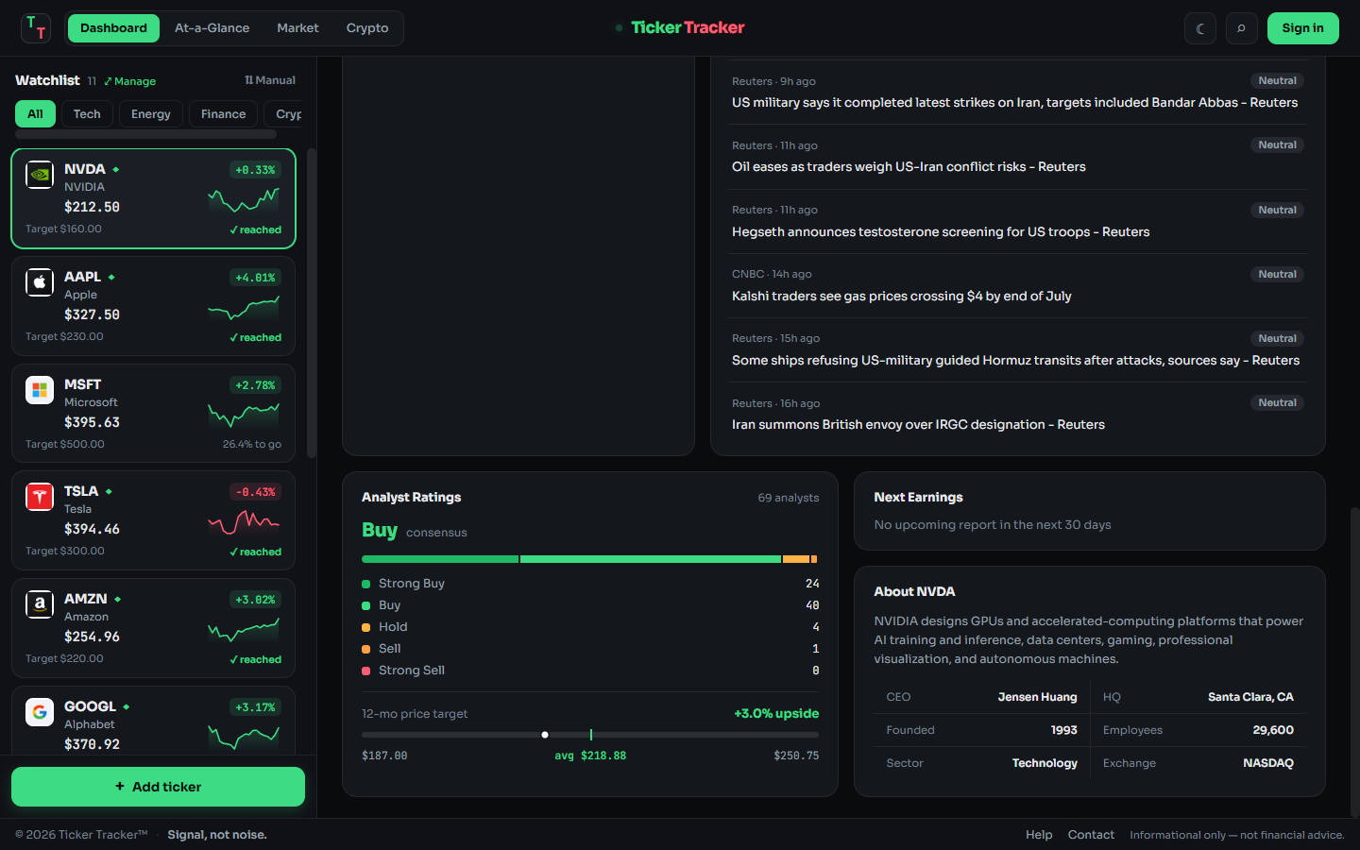This screenshot has height=850, width=1360.
Task: Open Kalshi traders gas prices headline
Action: (x=901, y=297)
